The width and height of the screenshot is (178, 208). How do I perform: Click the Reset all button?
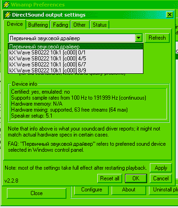pyautogui.click(x=110, y=178)
